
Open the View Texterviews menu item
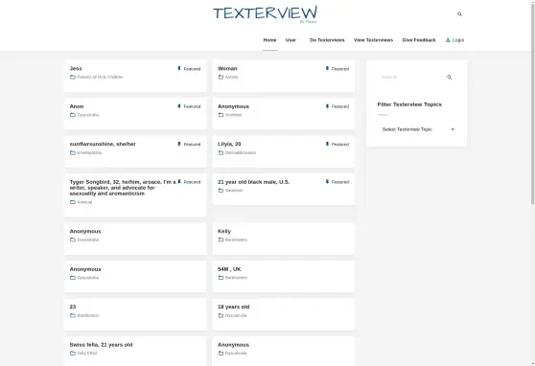[x=373, y=40]
